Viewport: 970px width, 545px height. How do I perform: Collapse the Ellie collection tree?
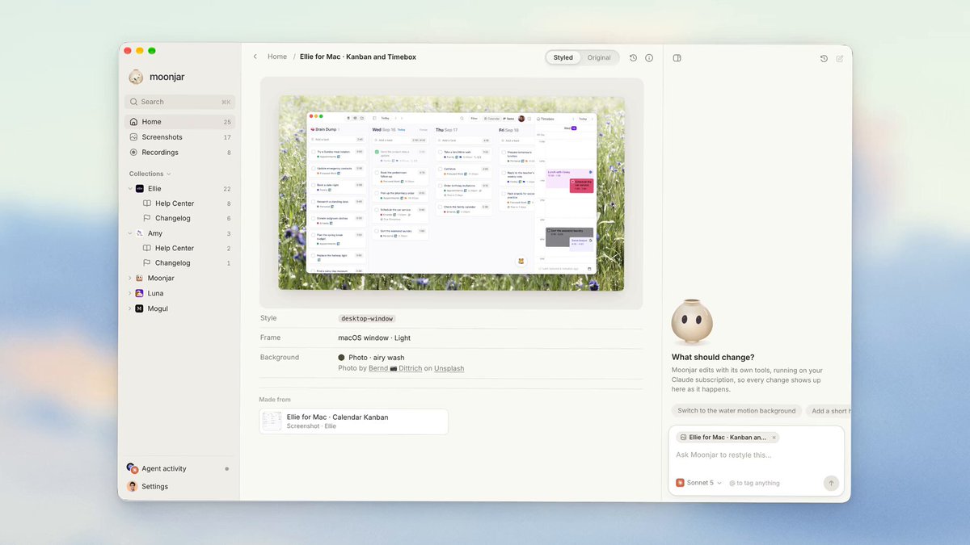click(x=131, y=189)
